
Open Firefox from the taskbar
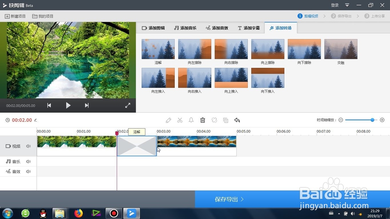[78, 213]
